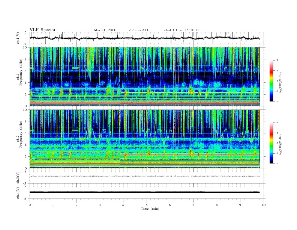Click the time axis tick label "1"
This screenshot has width=297, height=230.
(53, 205)
